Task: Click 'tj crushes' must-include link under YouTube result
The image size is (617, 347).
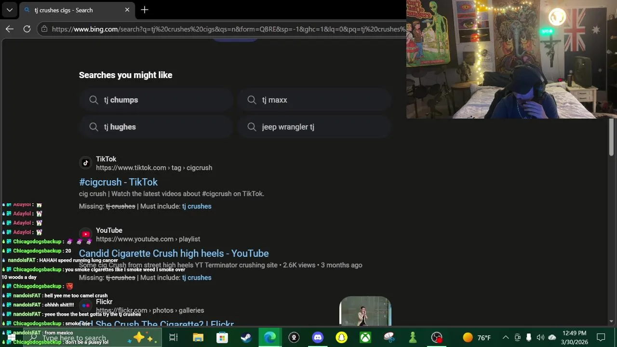Action: click(x=197, y=278)
